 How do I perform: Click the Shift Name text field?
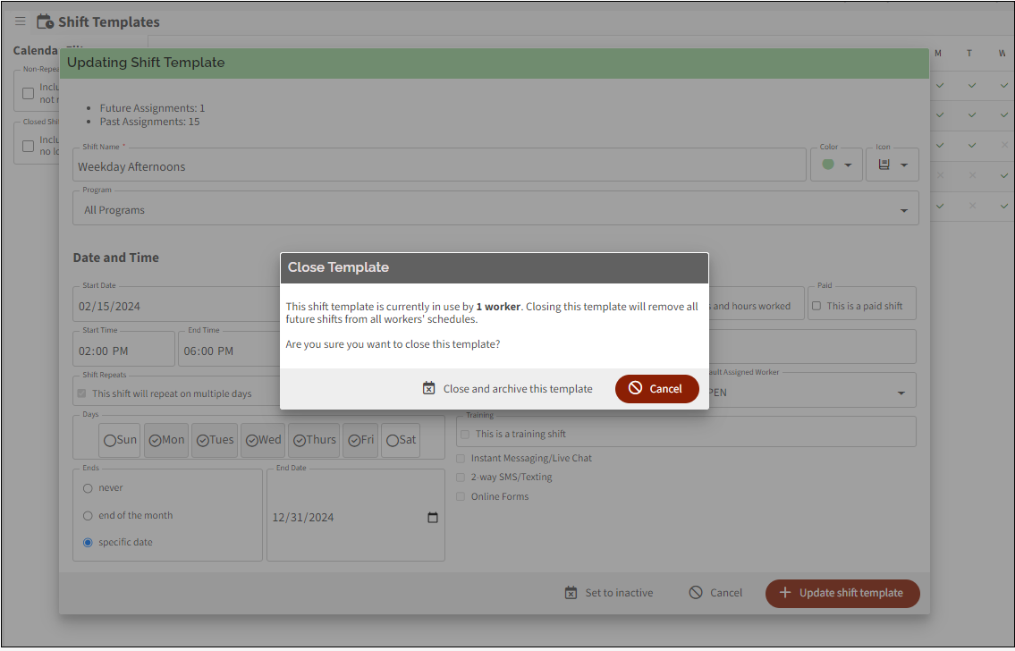pyautogui.click(x=438, y=166)
